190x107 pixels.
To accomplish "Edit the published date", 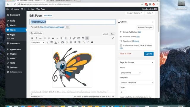I will coord(121,48).
